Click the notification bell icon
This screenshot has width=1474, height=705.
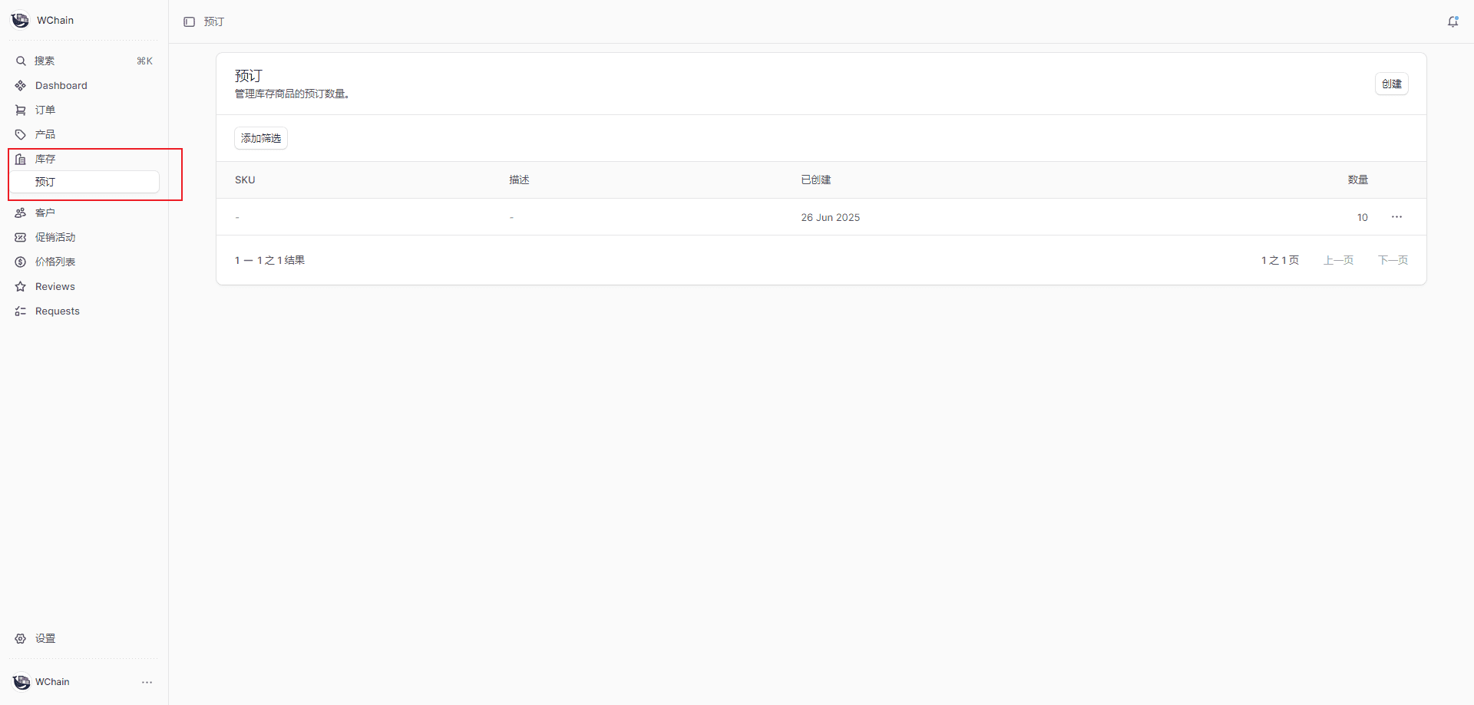point(1453,21)
